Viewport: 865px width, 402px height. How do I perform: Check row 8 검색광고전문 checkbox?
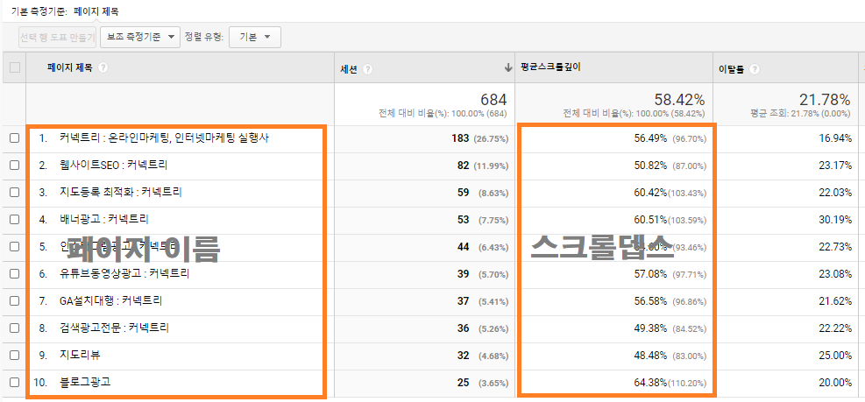(x=14, y=328)
